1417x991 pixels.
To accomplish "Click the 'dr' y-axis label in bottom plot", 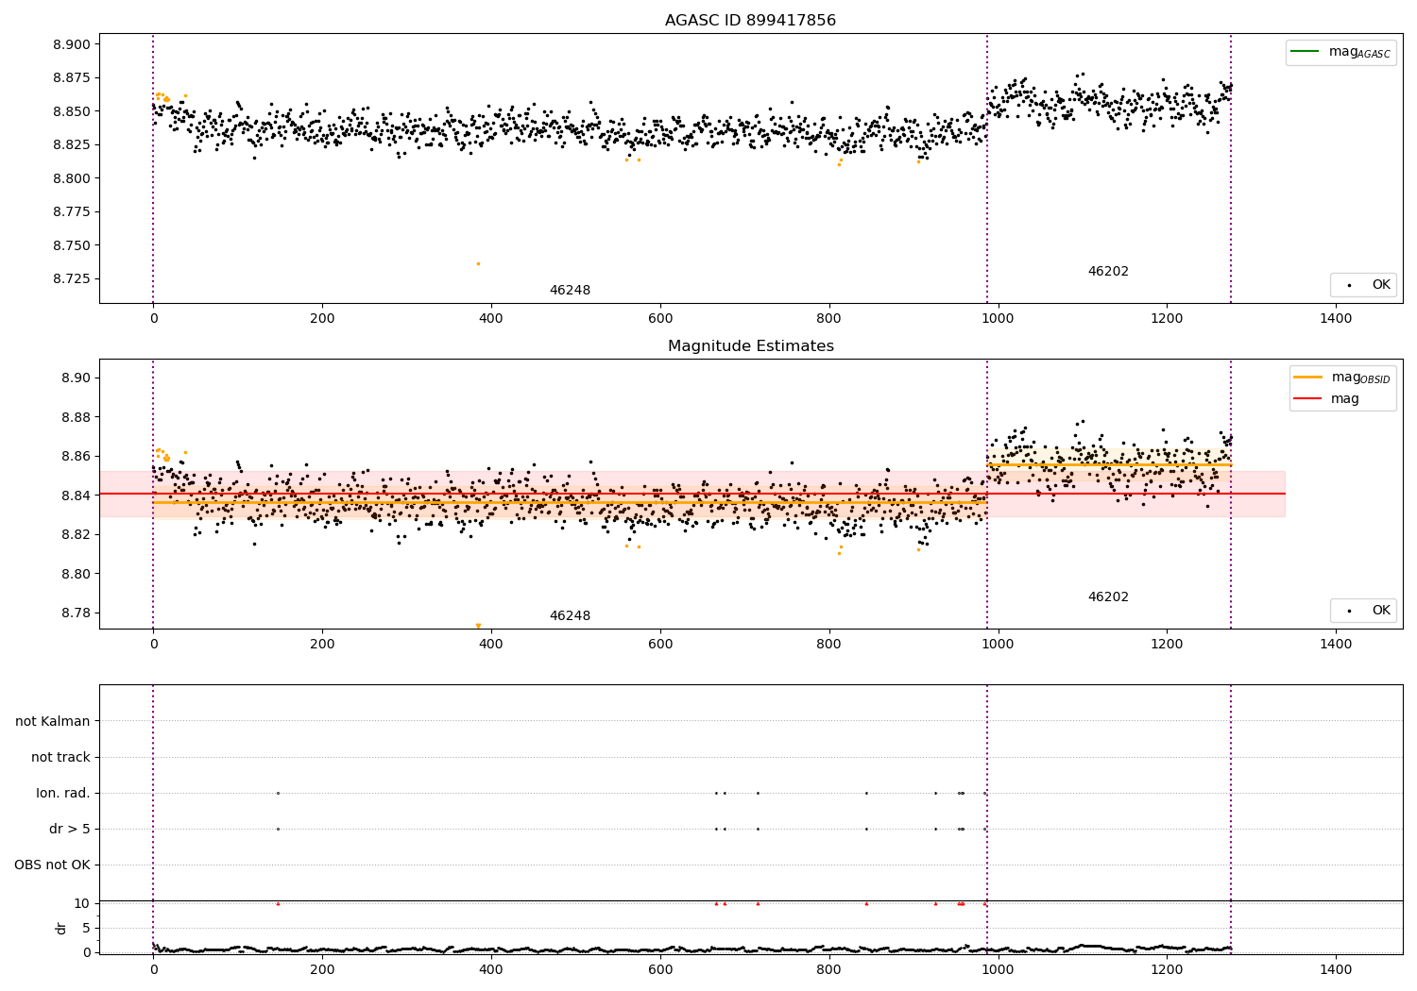I will click(61, 928).
